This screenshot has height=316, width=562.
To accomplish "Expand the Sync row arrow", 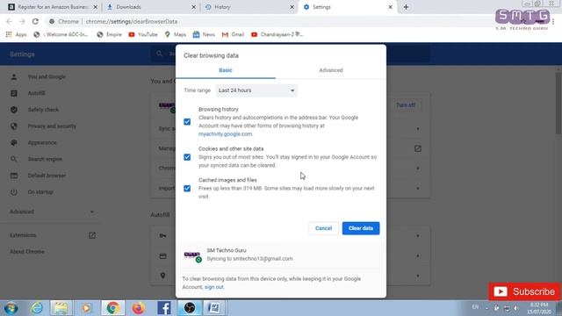I will pyautogui.click(x=418, y=129).
